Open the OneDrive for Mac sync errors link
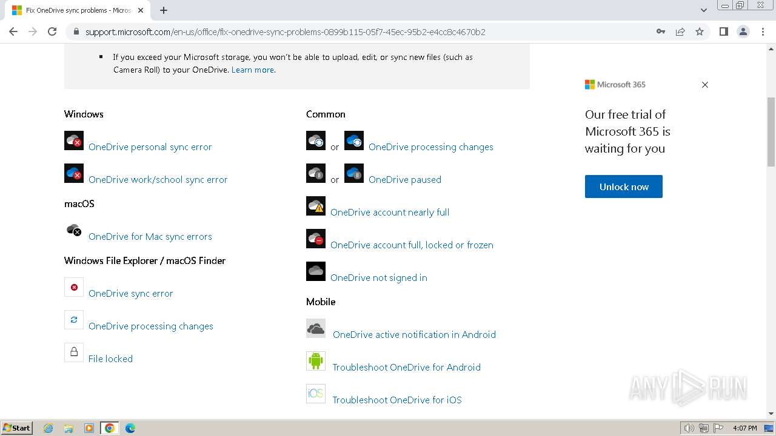Image resolution: width=776 pixels, height=436 pixels. [x=150, y=236]
